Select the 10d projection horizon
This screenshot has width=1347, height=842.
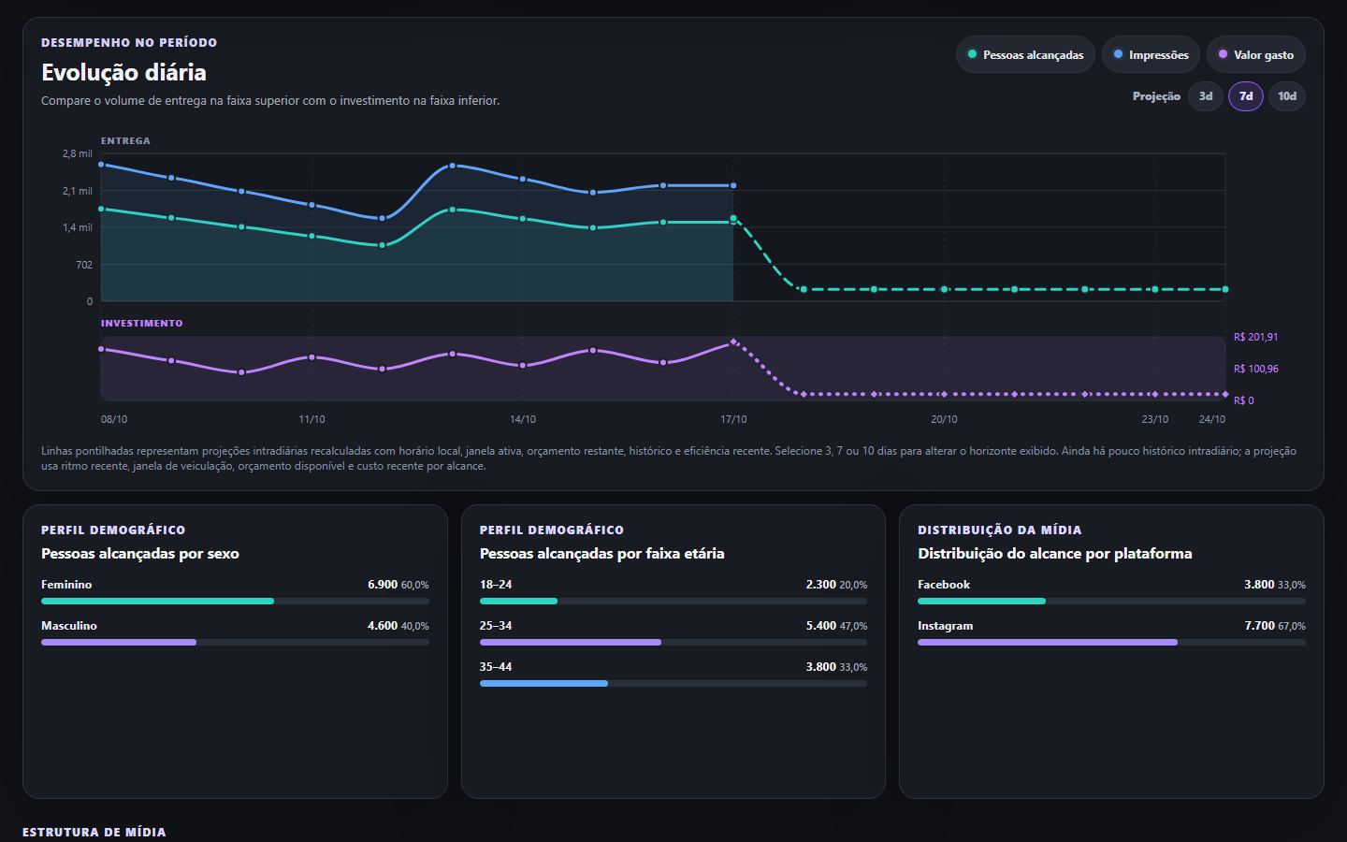click(1287, 96)
